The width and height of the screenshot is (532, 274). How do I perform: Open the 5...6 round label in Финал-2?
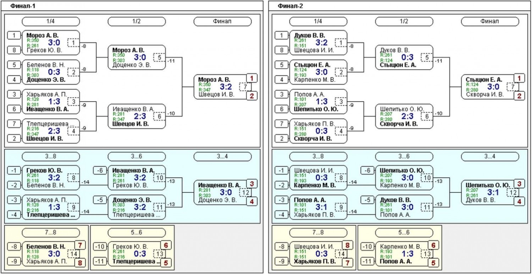(x=404, y=232)
